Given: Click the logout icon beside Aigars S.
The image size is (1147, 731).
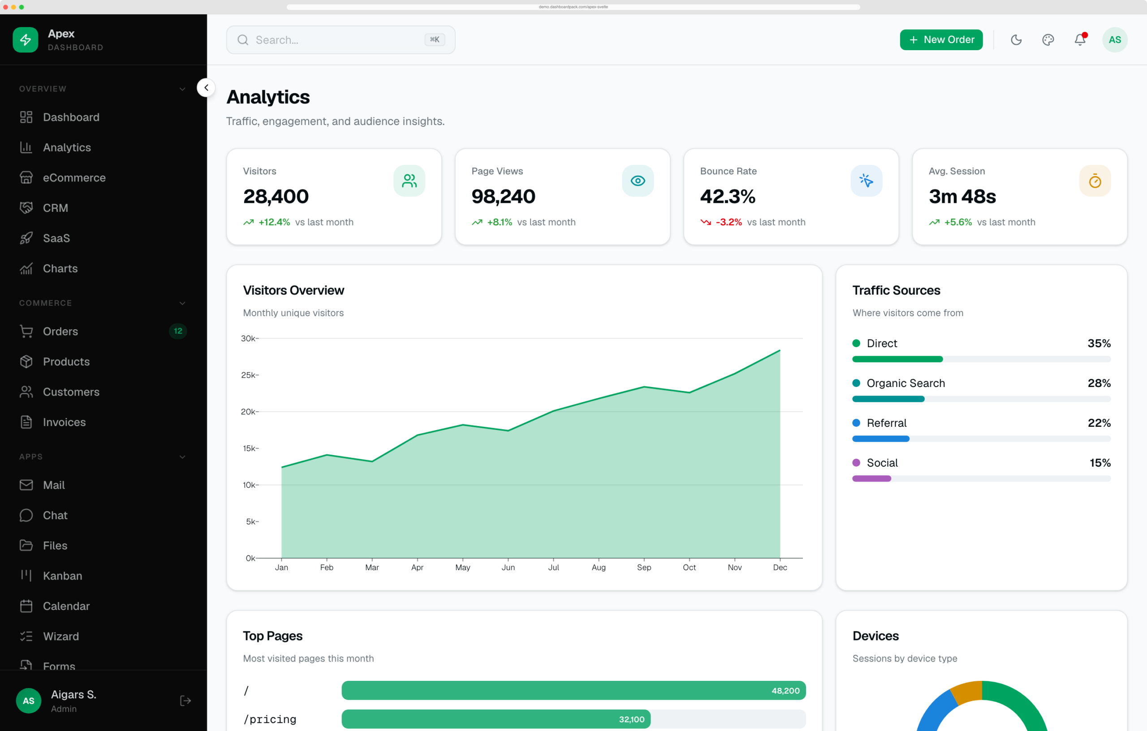Looking at the screenshot, I should (x=185, y=701).
